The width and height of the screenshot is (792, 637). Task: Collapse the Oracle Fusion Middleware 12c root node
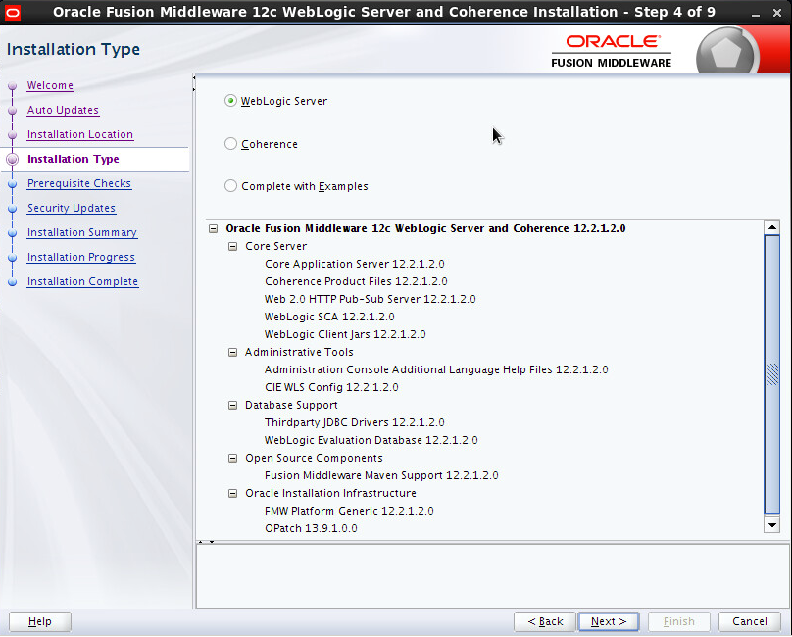[x=213, y=229]
